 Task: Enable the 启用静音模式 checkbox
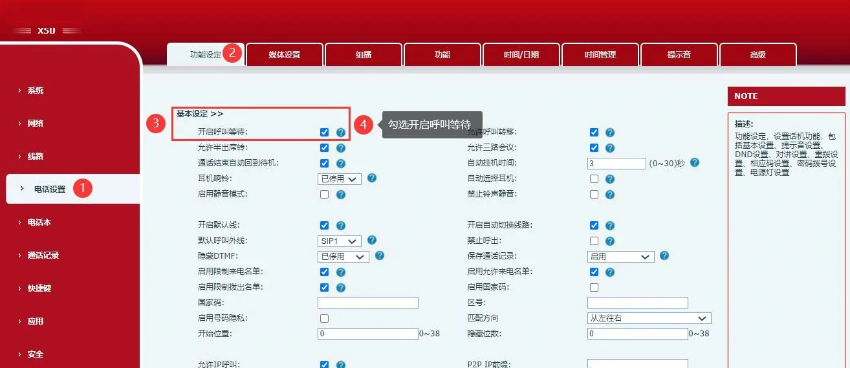tap(324, 195)
